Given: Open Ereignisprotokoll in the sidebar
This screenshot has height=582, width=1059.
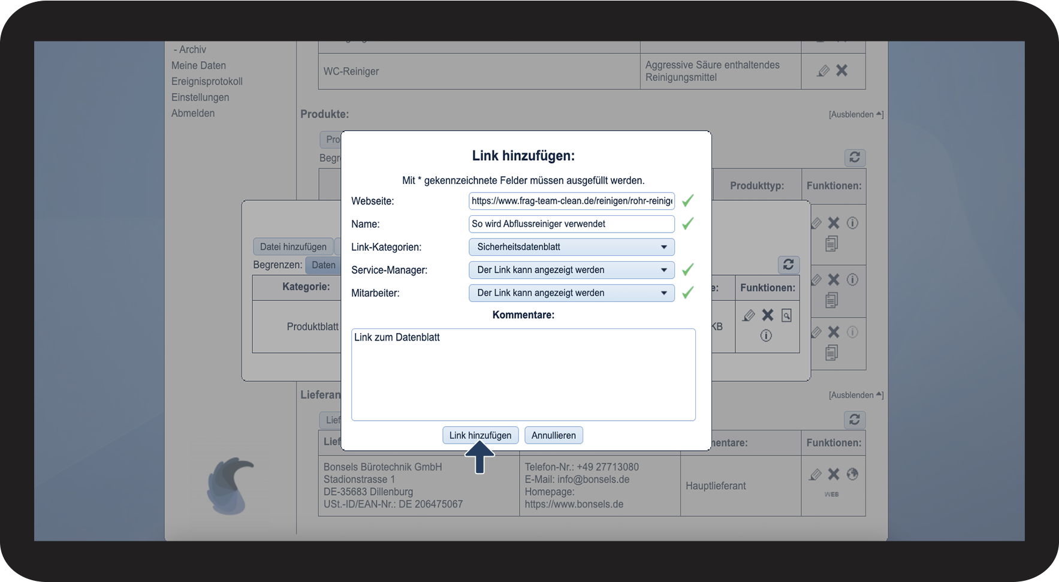Looking at the screenshot, I should coord(207,82).
